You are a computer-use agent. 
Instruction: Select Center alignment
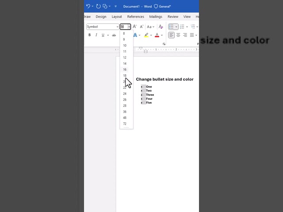pos(178,35)
